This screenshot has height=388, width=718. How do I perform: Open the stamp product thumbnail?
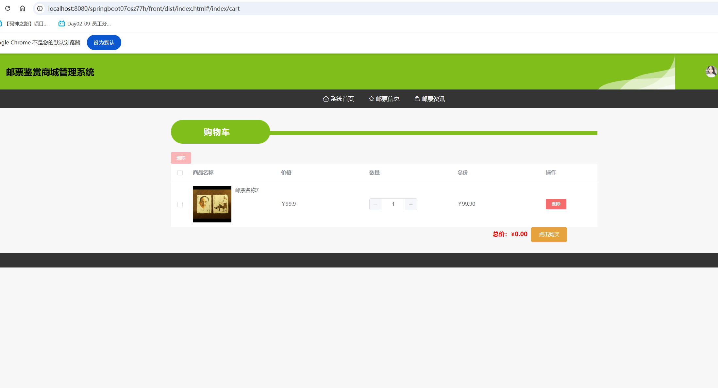coord(212,204)
